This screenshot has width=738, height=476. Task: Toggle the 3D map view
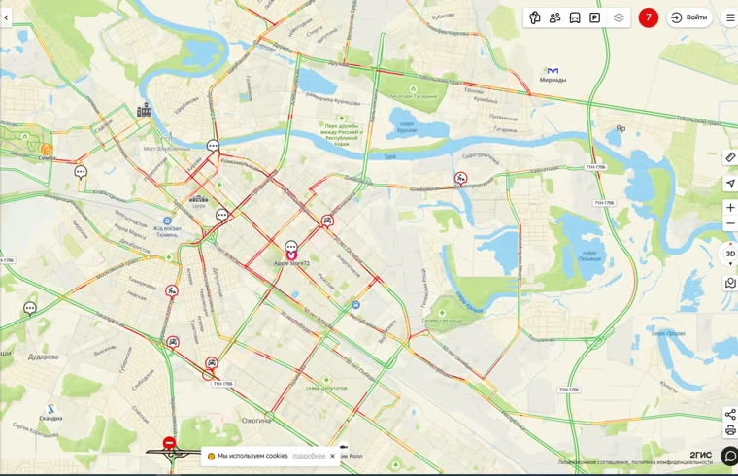[730, 254]
